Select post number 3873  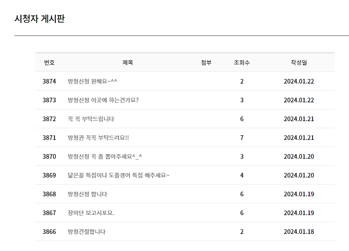click(49, 100)
